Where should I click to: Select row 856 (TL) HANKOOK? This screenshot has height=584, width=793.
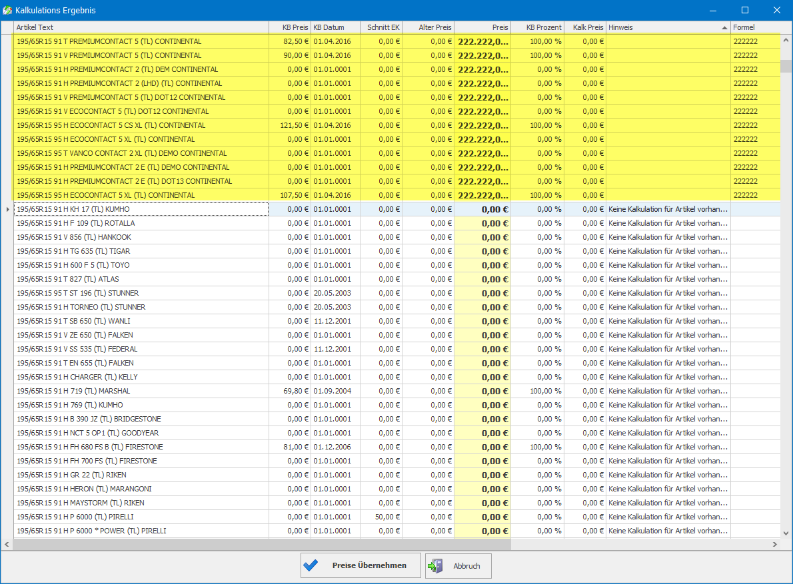coord(397,237)
